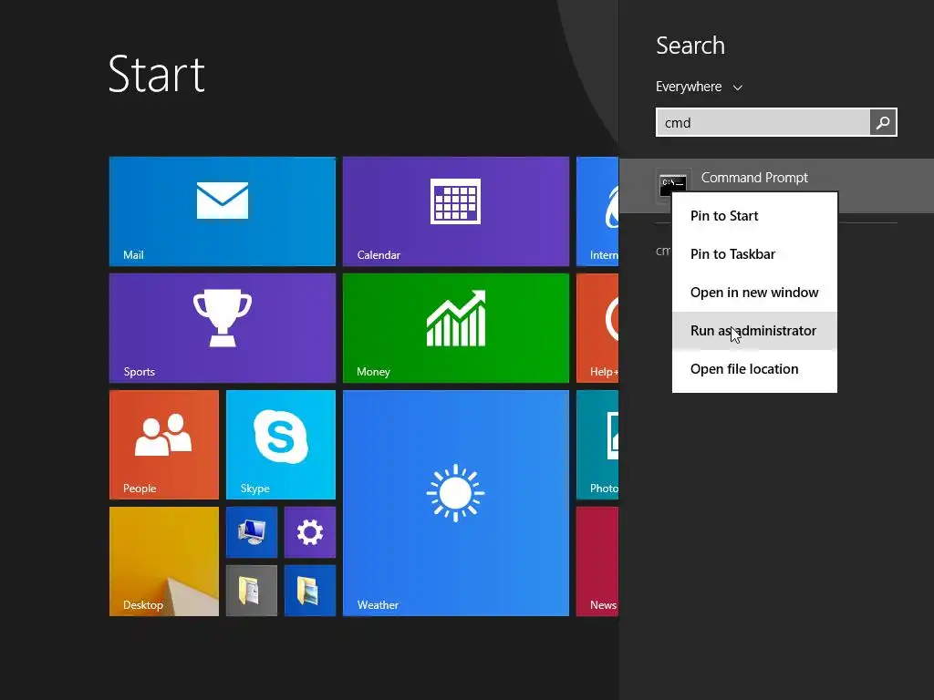Open the Photos tile
The width and height of the screenshot is (934, 700).
click(597, 445)
